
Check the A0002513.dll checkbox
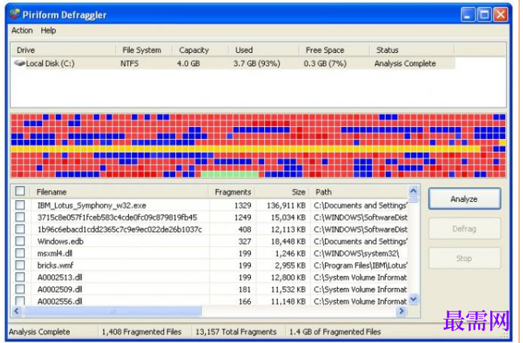[20, 277]
